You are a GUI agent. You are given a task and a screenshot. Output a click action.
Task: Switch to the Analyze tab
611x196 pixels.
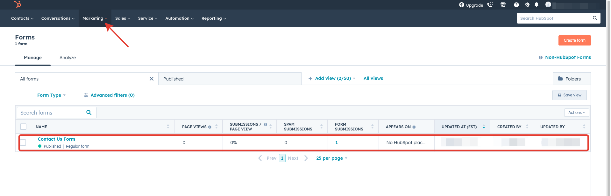(67, 58)
